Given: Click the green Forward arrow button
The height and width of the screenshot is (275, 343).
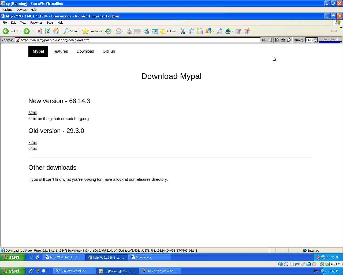Looking at the screenshot, I should [x=26, y=31].
